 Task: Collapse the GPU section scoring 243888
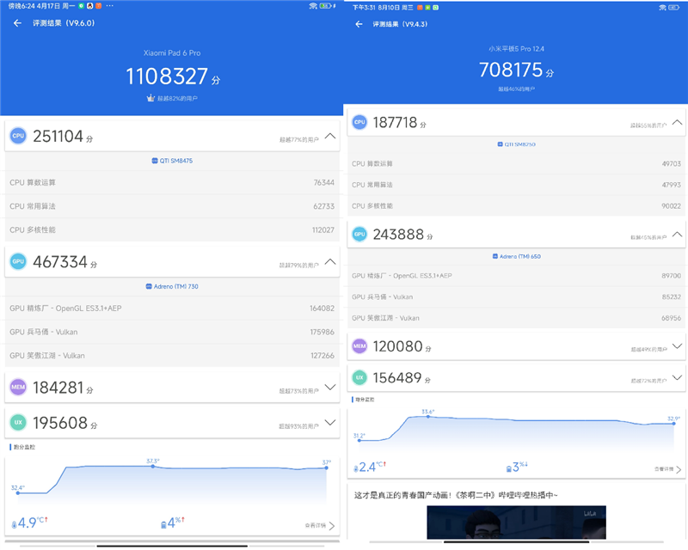tap(678, 234)
